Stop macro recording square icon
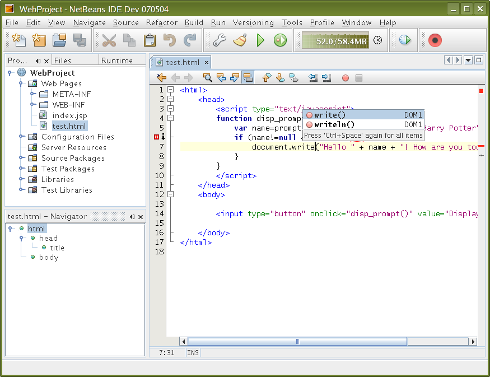The height and width of the screenshot is (377, 490). click(359, 78)
